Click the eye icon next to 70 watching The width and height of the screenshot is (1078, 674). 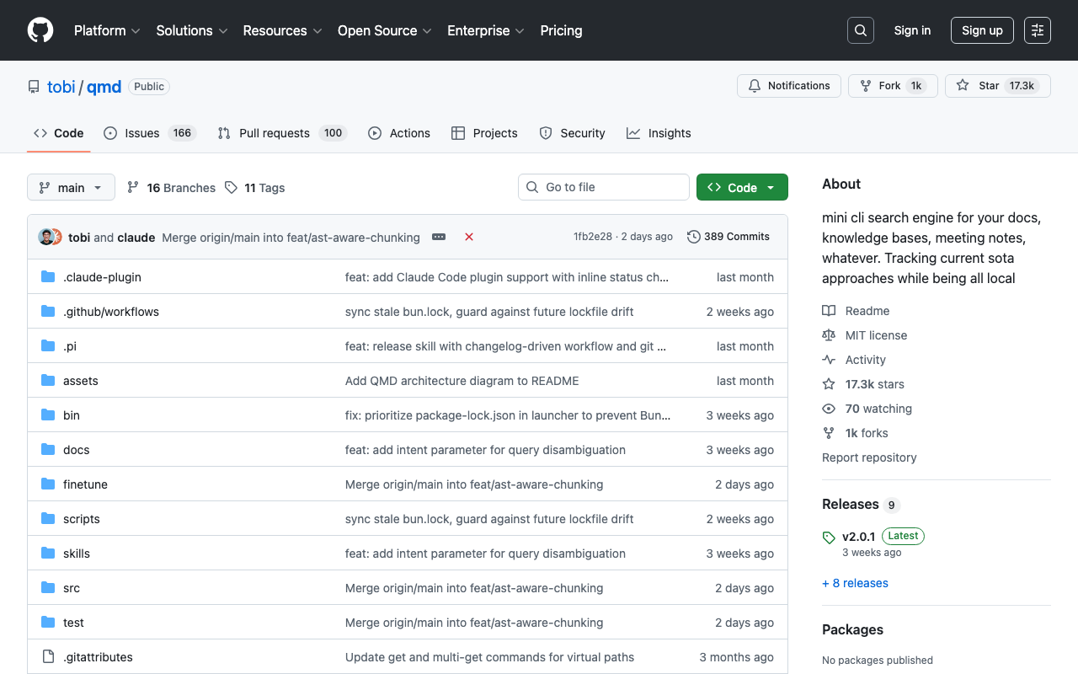(829, 409)
